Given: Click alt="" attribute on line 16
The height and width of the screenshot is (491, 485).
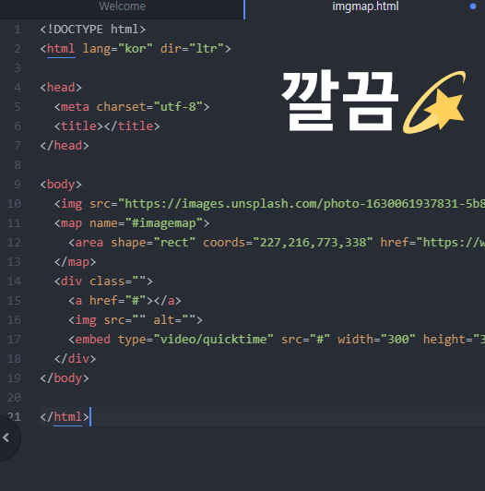Looking at the screenshot, I should [174, 320].
